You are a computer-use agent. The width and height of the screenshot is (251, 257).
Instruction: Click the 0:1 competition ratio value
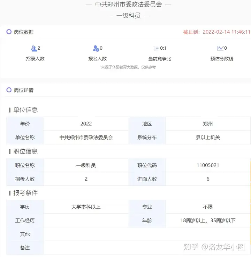[163, 48]
